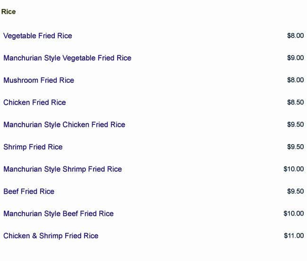Image resolution: width=307 pixels, height=261 pixels.
Task: Choose Mushroom Fried Rice
Action: [39, 80]
